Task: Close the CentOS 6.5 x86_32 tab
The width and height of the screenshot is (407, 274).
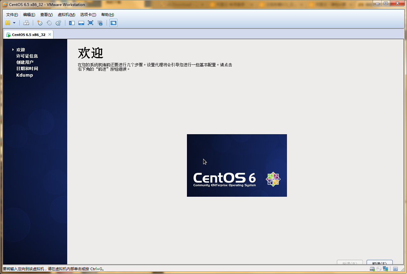Action: (x=49, y=35)
